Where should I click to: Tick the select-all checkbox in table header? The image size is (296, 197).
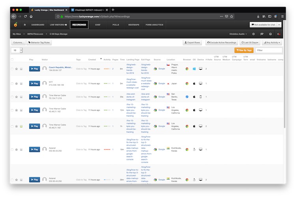(x=12, y=60)
